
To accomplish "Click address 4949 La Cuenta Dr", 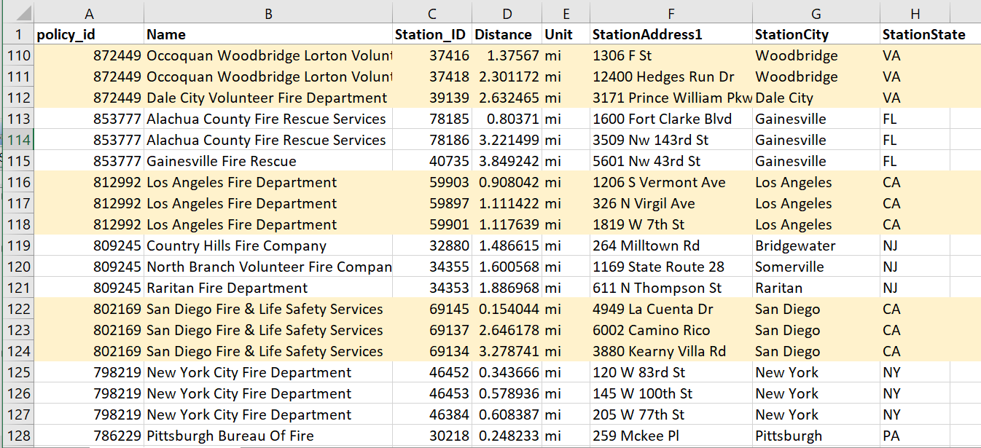I will point(671,309).
